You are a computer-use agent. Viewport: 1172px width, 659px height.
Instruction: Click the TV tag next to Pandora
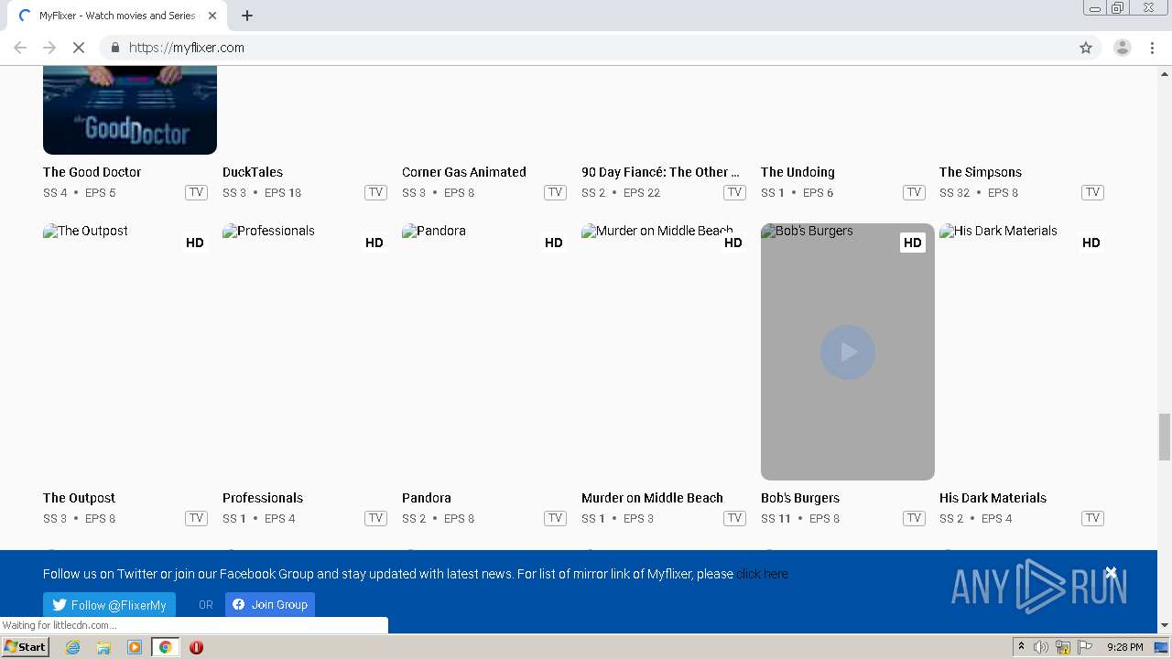tap(555, 518)
